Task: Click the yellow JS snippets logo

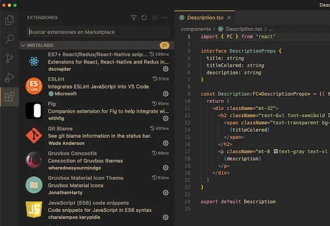Action: 34,209
